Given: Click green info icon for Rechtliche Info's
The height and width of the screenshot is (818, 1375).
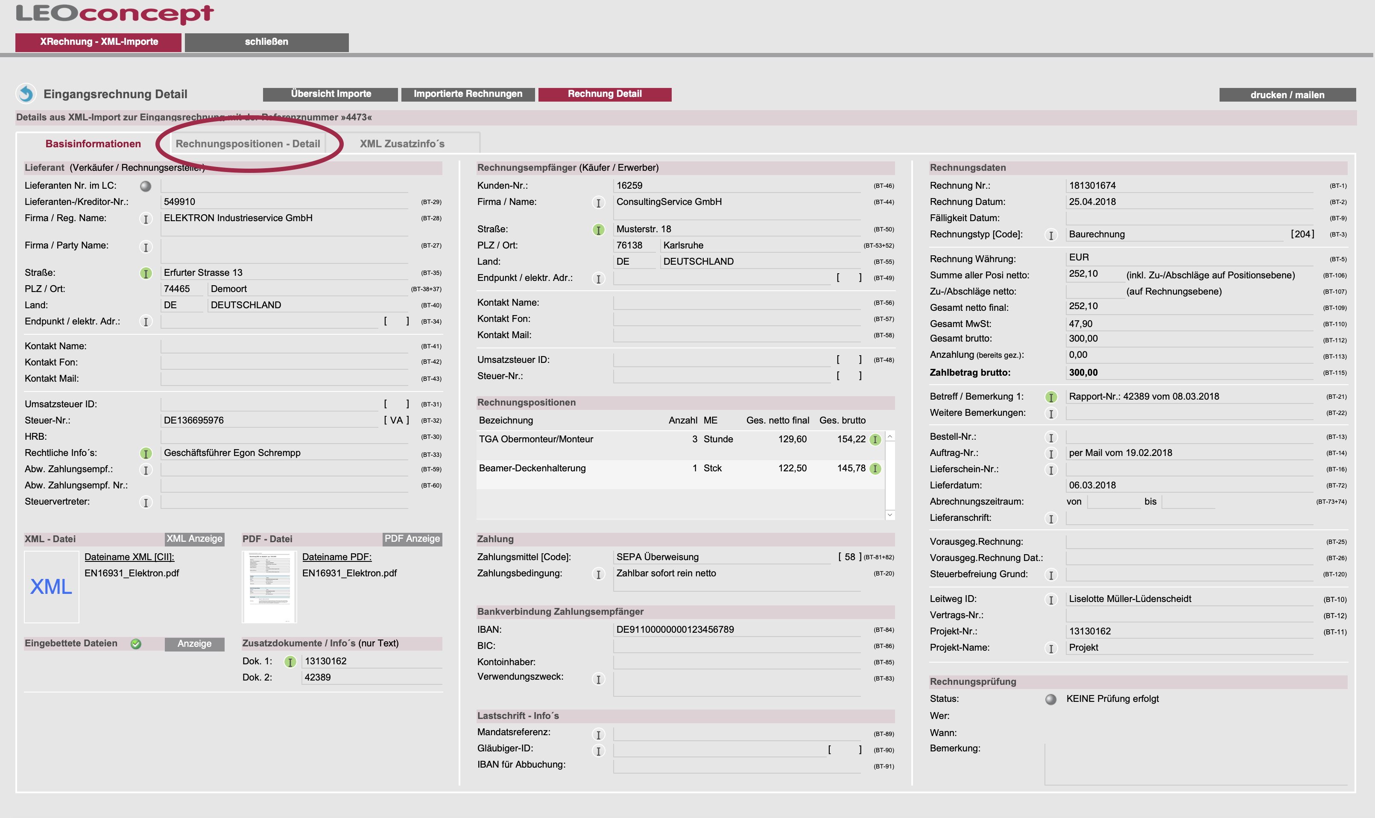Looking at the screenshot, I should [146, 453].
